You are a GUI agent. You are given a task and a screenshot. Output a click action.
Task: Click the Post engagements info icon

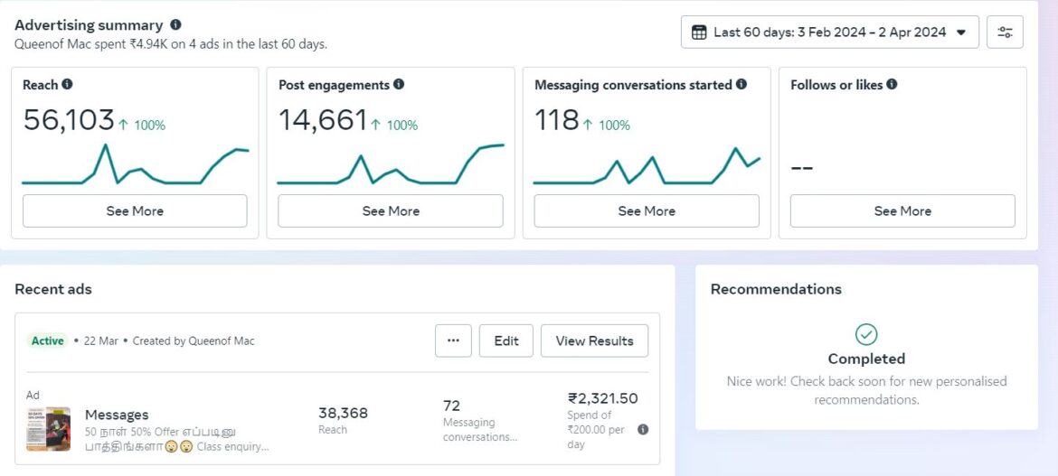tap(399, 85)
